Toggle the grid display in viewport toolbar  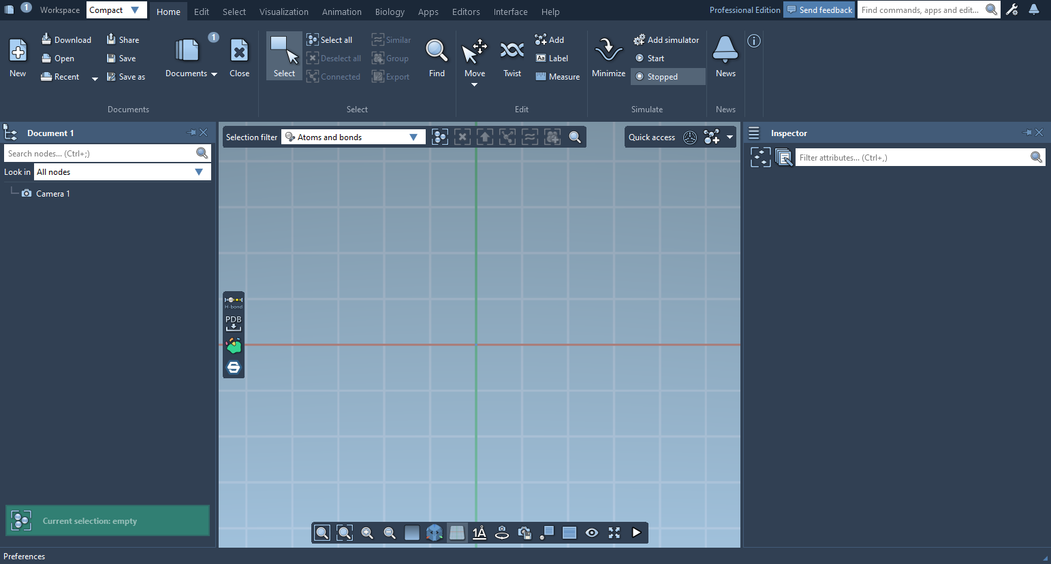[457, 533]
